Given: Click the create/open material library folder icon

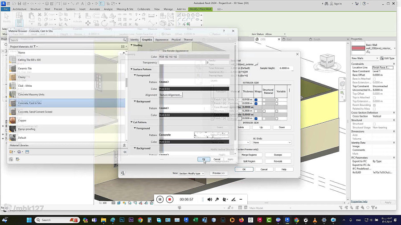Looking at the screenshot, I should [12, 152].
